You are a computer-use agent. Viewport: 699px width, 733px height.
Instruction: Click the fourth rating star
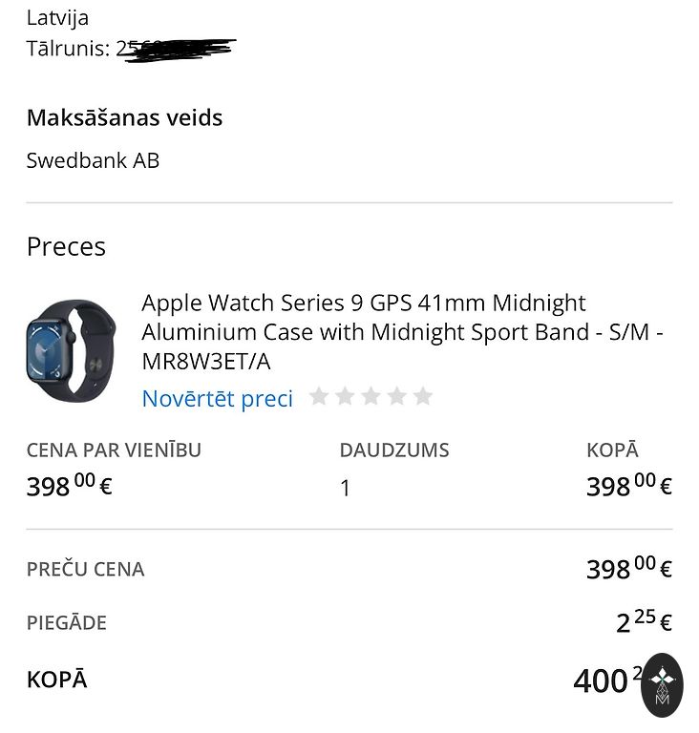coord(397,397)
